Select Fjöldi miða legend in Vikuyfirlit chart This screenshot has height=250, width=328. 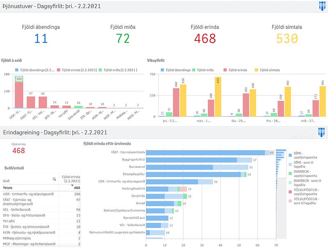(203, 70)
